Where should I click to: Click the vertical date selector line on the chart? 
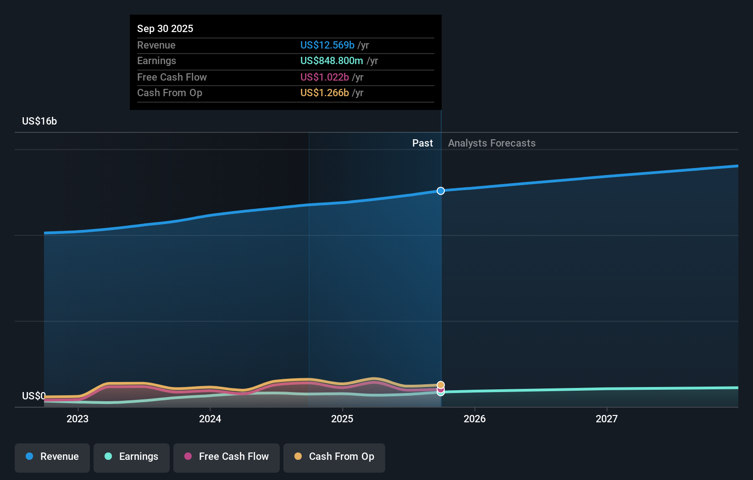[440, 275]
